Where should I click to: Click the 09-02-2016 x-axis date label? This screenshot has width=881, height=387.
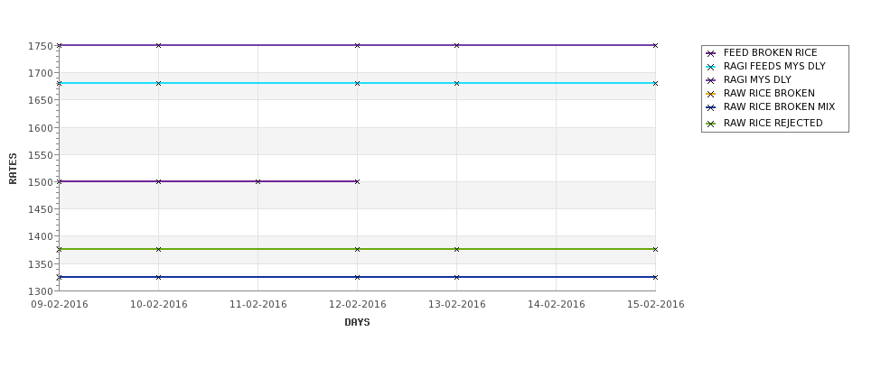click(60, 304)
